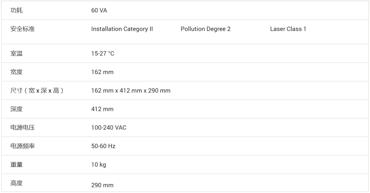Click the 功耗 row label
The width and height of the screenshot is (370, 193).
(x=16, y=10)
